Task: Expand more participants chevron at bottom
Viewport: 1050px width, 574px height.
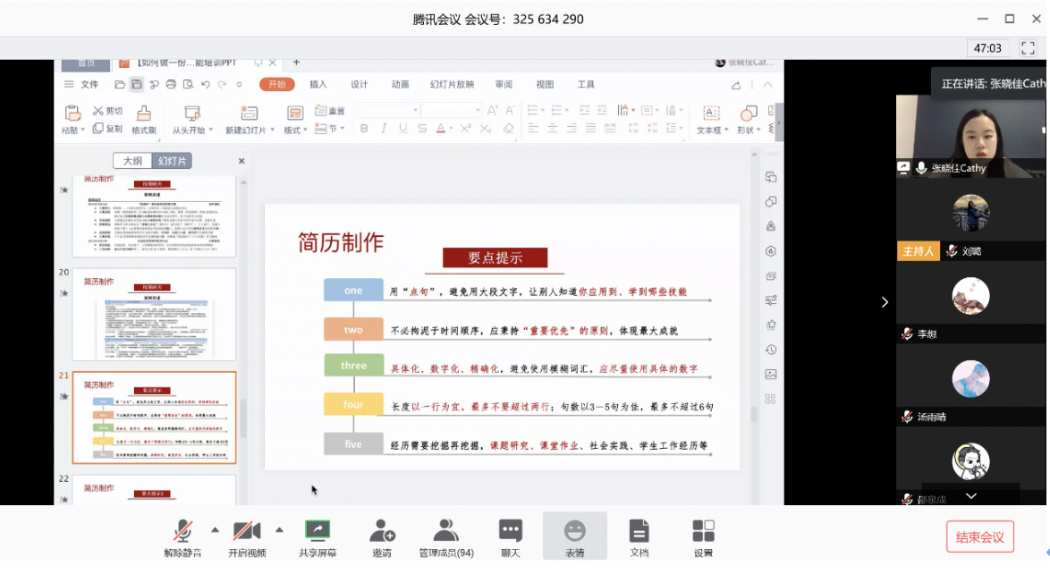Action: [x=971, y=495]
